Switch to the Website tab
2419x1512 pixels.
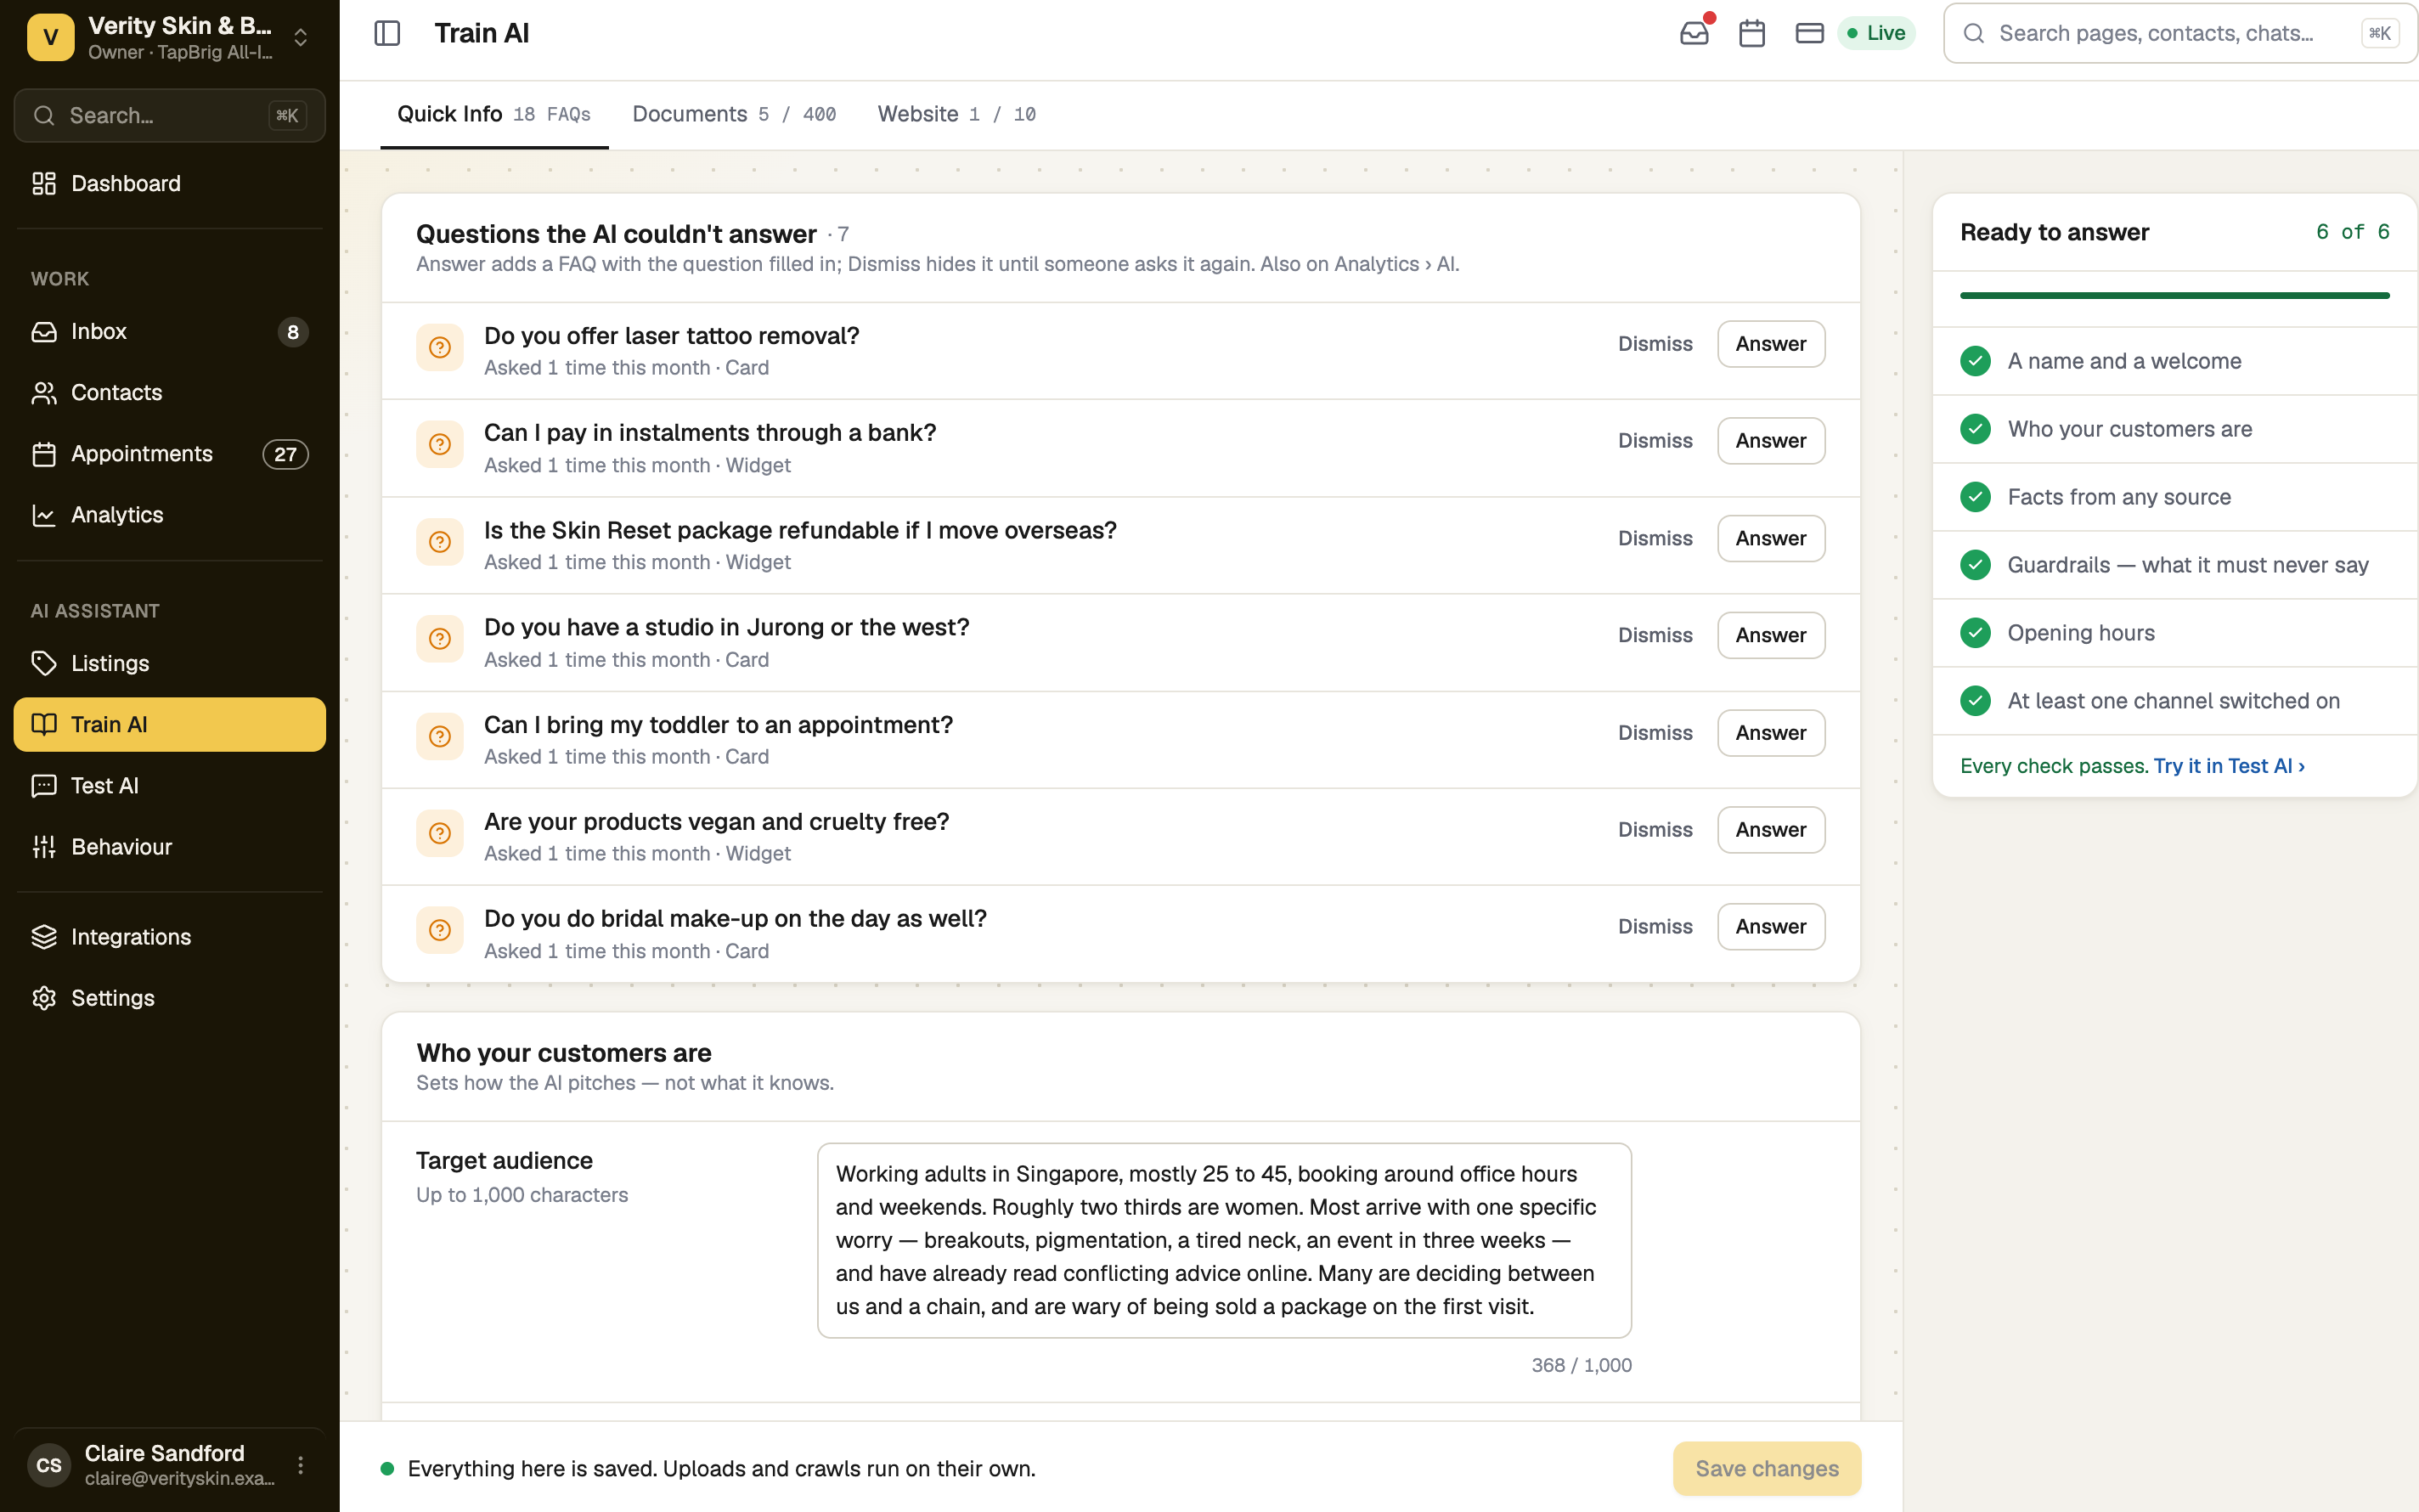[956, 114]
